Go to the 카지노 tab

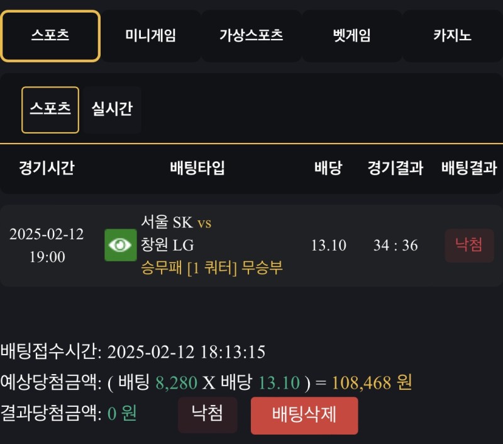pos(452,36)
